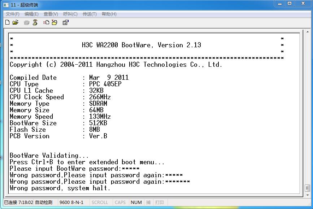This screenshot has width=313, height=209.
Task: Open the 文件(F) menu
Action: [12, 14]
